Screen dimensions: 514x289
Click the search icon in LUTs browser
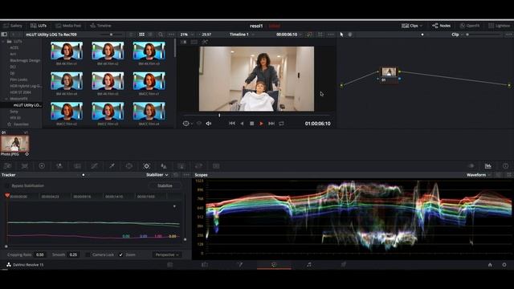(x=161, y=35)
